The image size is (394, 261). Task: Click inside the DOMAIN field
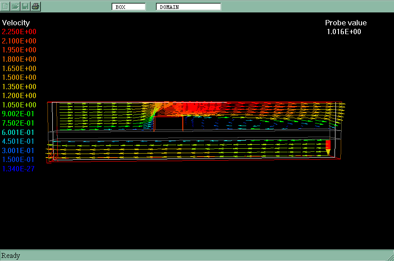pos(188,7)
